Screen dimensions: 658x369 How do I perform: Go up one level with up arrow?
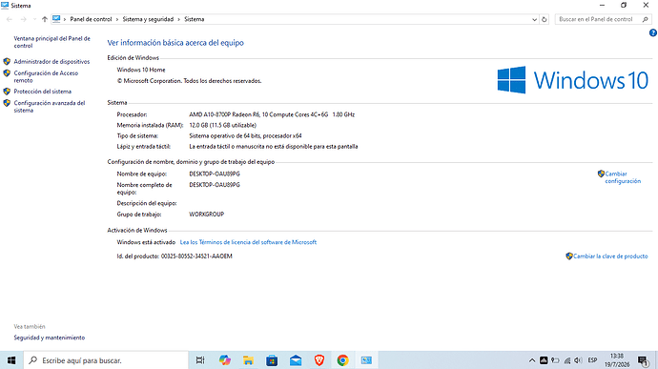(45, 19)
